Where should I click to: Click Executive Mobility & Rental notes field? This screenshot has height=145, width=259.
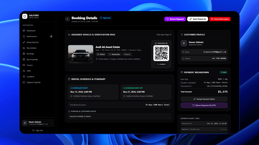(x=120, y=116)
